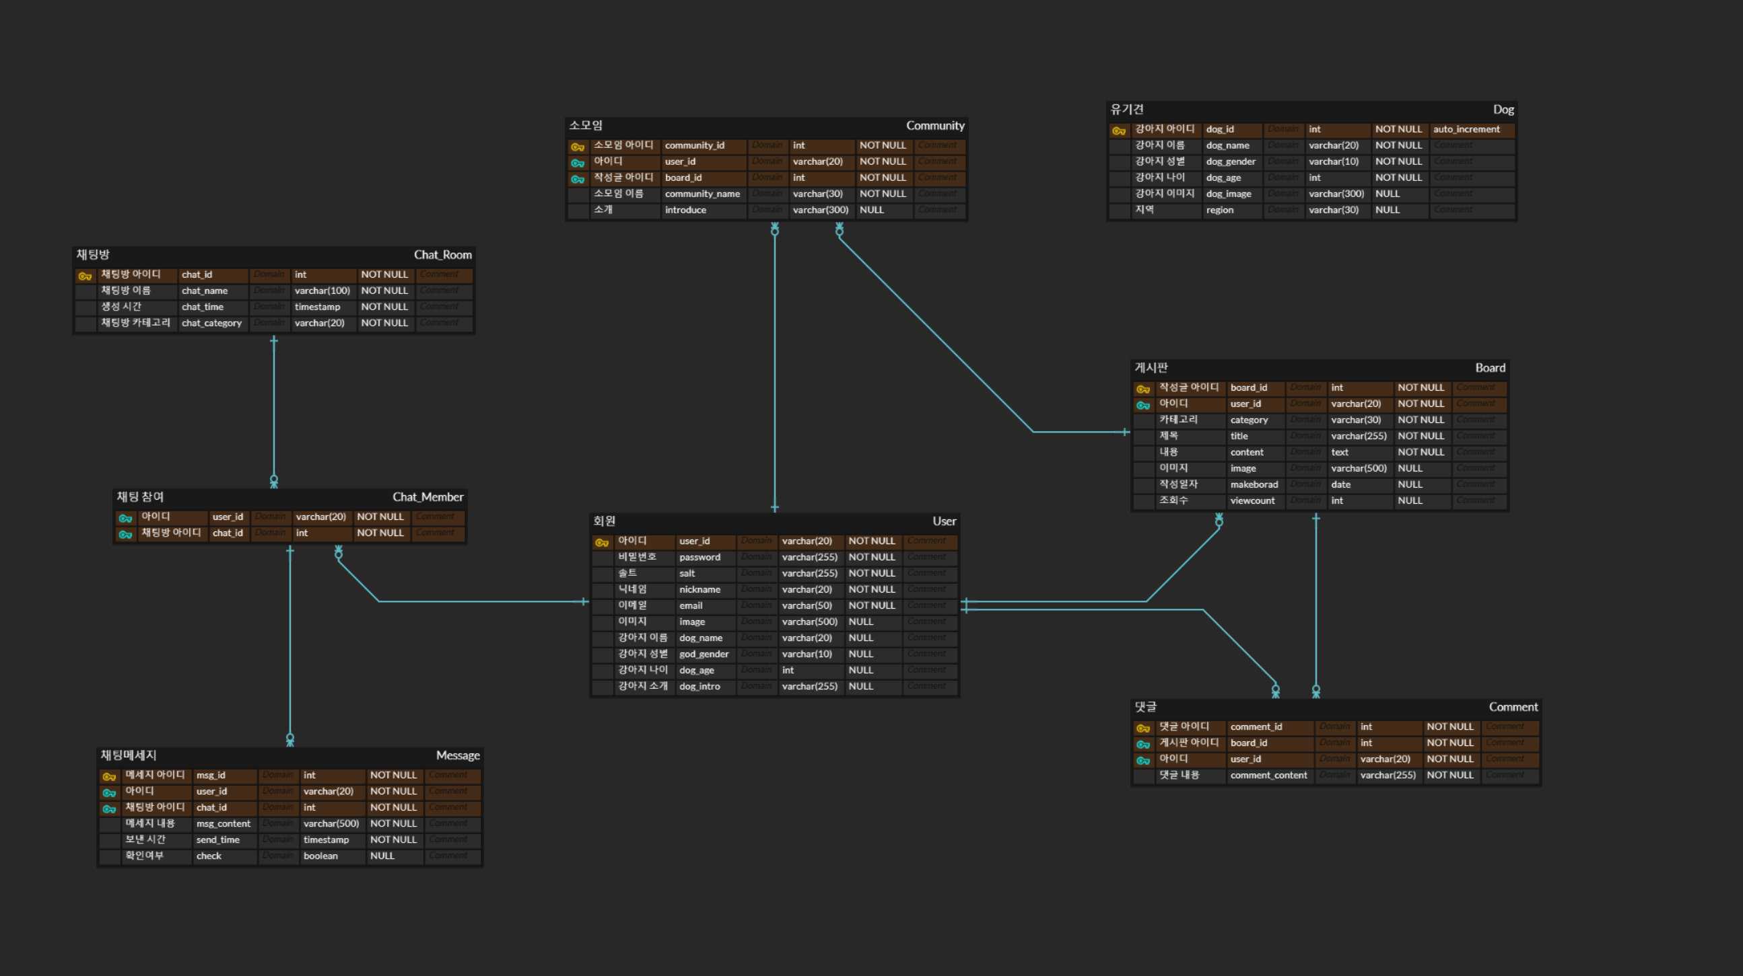Viewport: 1743px width, 976px height.
Task: Click the 게시판 logical name of Board table
Action: click(1151, 368)
